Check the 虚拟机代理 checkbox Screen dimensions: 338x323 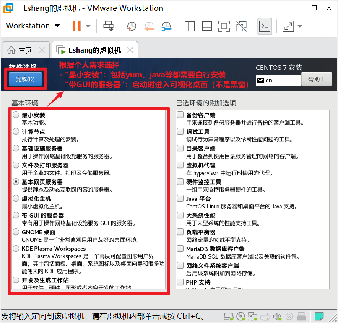tap(180, 165)
